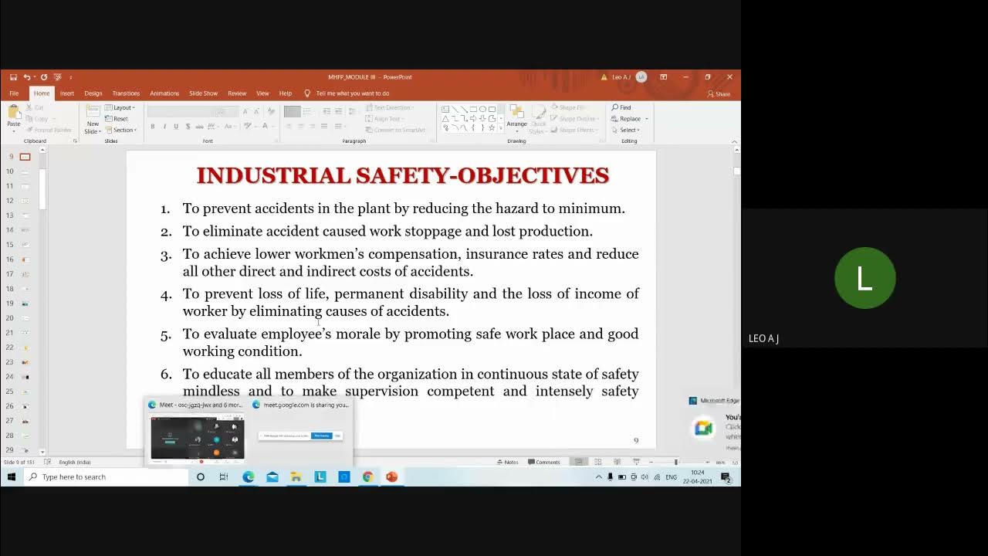
Task: Click the Redo icon in title bar
Action: 43,77
